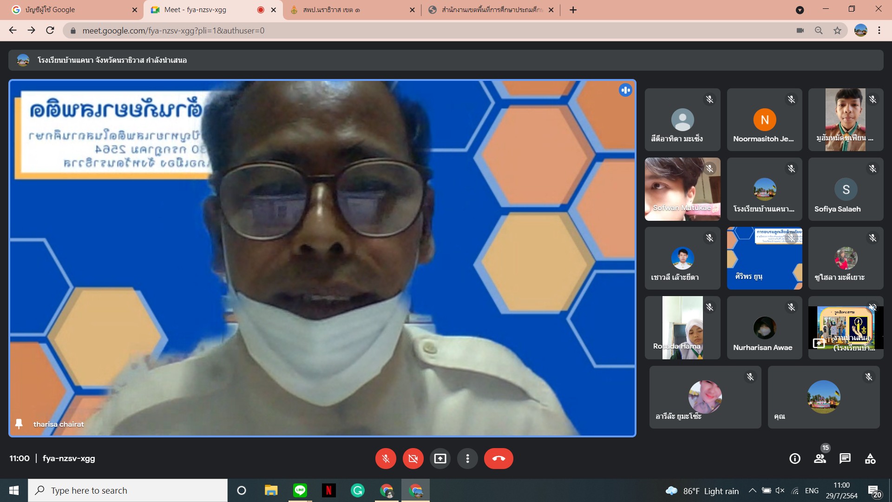The width and height of the screenshot is (892, 502).
Task: Click the Present now screen share icon
Action: pos(440,459)
